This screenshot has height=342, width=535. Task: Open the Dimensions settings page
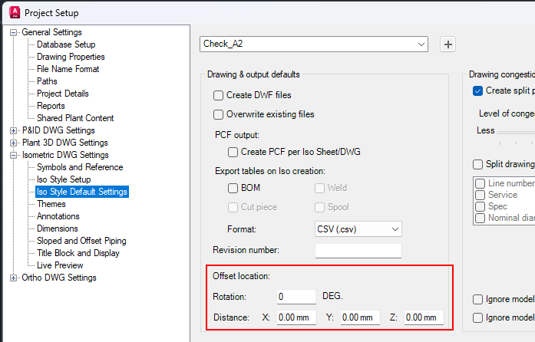pos(58,229)
